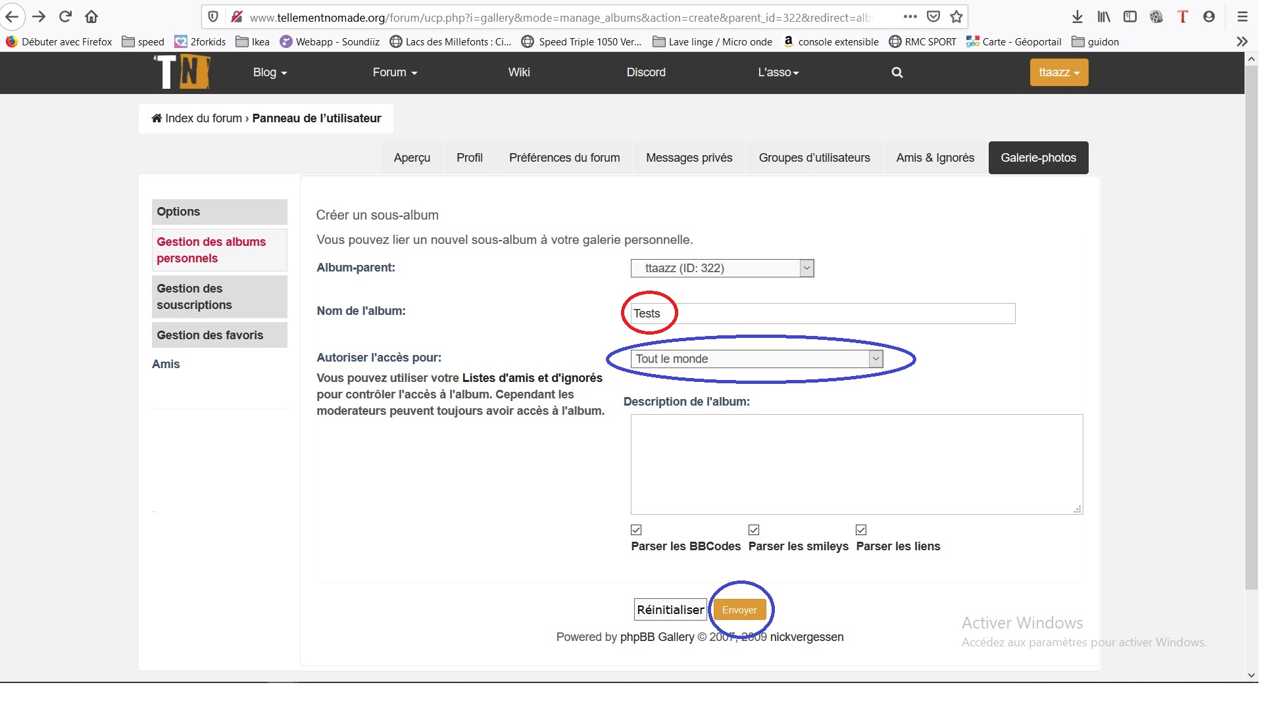The width and height of the screenshot is (1263, 710).
Task: Switch to Messages privés tab
Action: (x=689, y=158)
